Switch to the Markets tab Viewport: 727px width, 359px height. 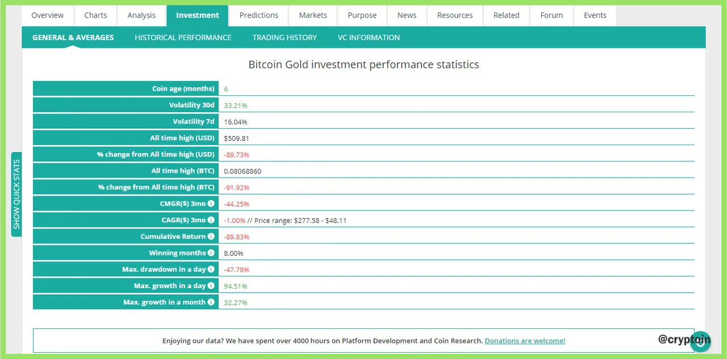[313, 15]
